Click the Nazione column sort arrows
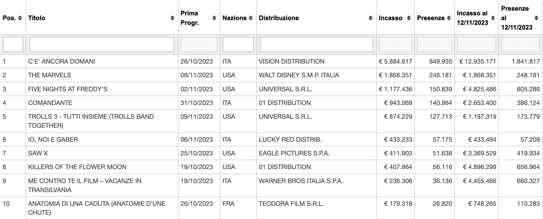Image resolution: width=543 pixels, height=219 pixels. tap(251, 18)
